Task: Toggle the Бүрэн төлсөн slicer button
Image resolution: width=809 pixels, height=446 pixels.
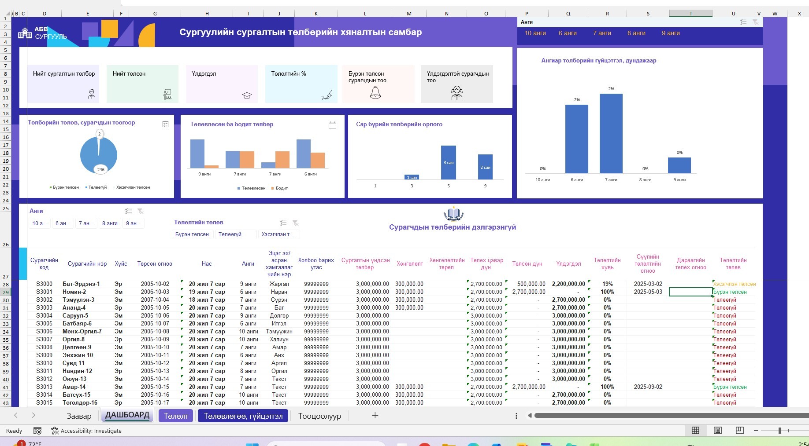Action: tap(192, 234)
